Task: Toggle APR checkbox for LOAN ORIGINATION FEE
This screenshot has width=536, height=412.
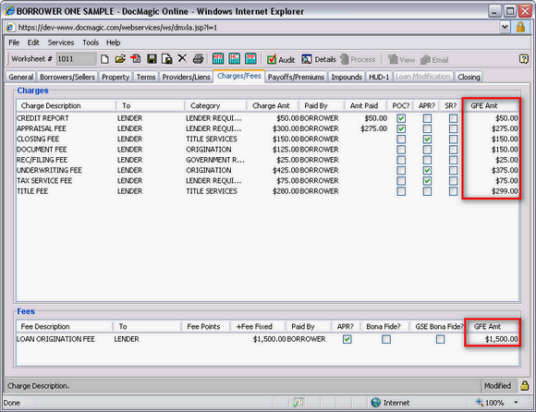Action: pyautogui.click(x=347, y=339)
